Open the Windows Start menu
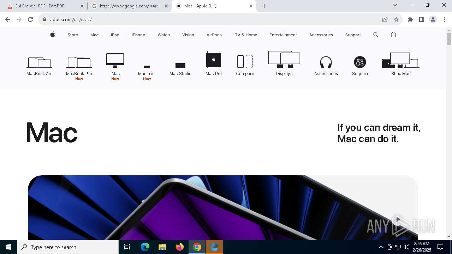 click(x=8, y=247)
